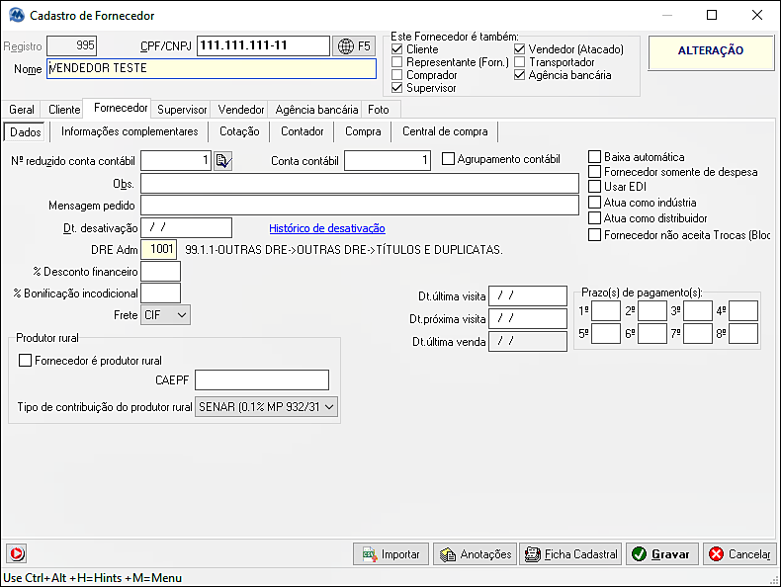Check Atua como distribuidor
Screen dimensions: 781x587
(594, 218)
